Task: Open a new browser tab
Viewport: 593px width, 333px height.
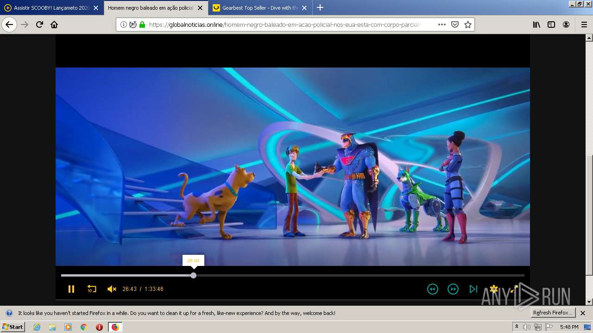Action: tap(320, 7)
